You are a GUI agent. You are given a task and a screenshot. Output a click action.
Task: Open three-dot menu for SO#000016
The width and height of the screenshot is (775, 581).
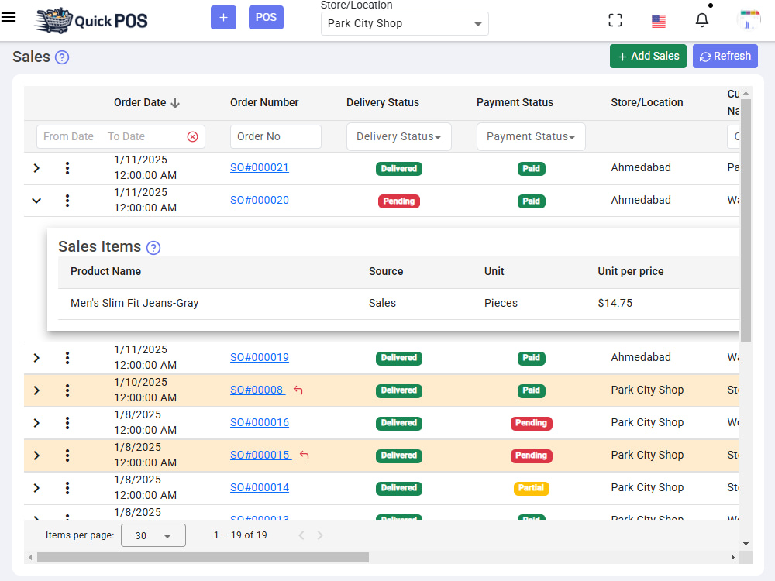coord(67,423)
